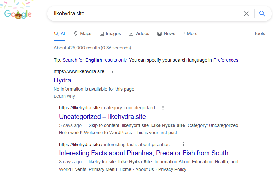Click the Learn why link
The image size is (273, 177).
[x=64, y=96]
